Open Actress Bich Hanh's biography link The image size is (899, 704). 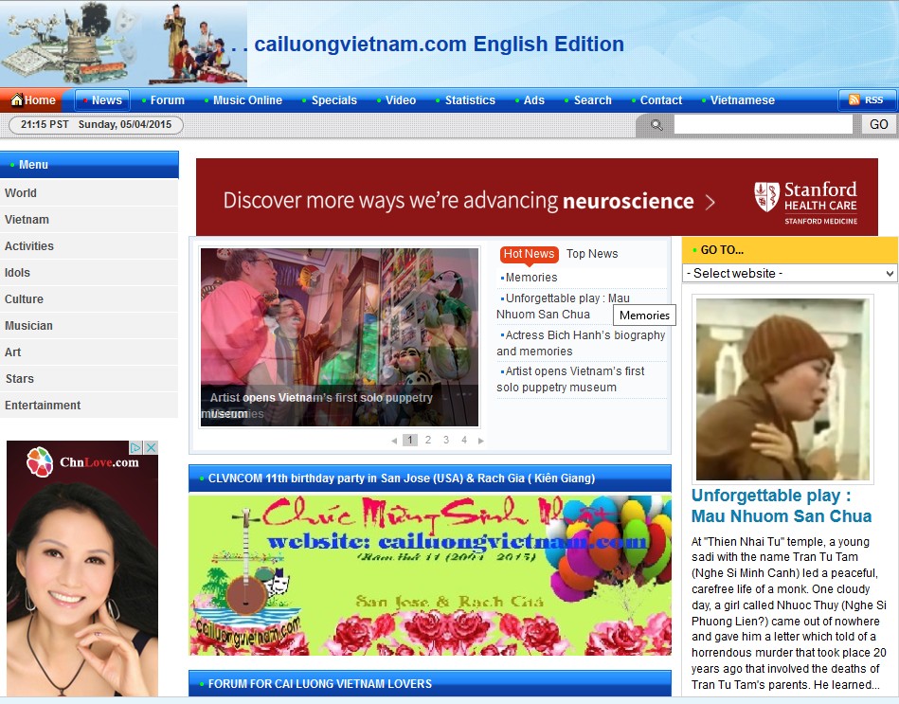pyautogui.click(x=581, y=343)
